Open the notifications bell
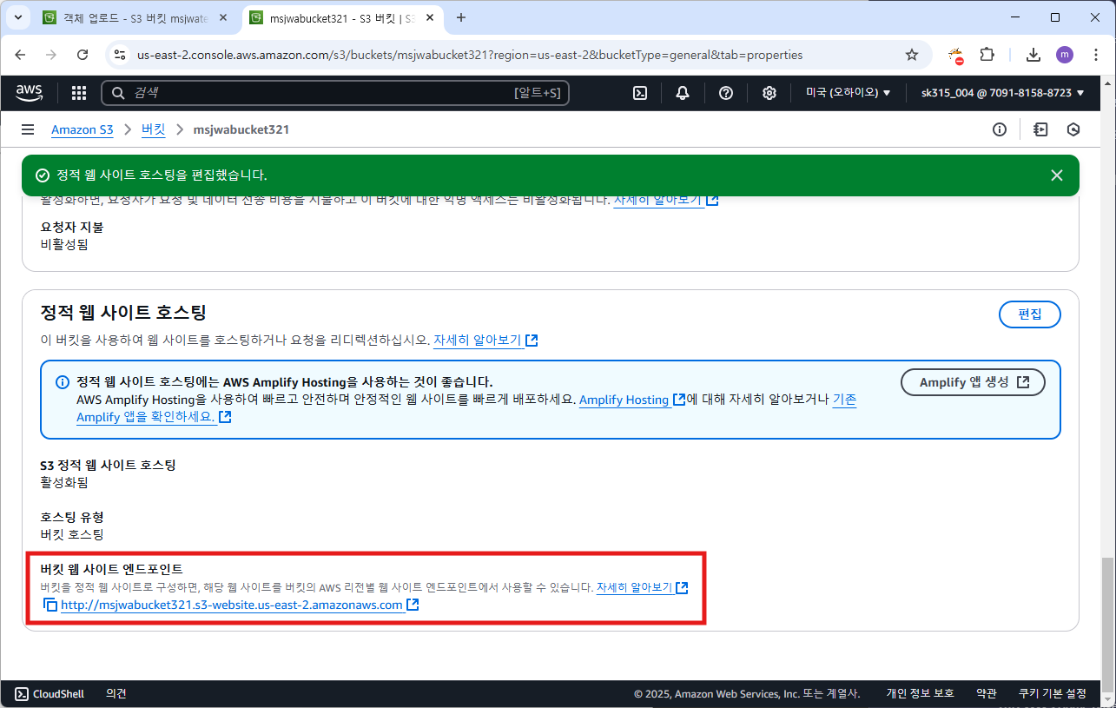Screen dimensions: 1116x708 tap(683, 93)
